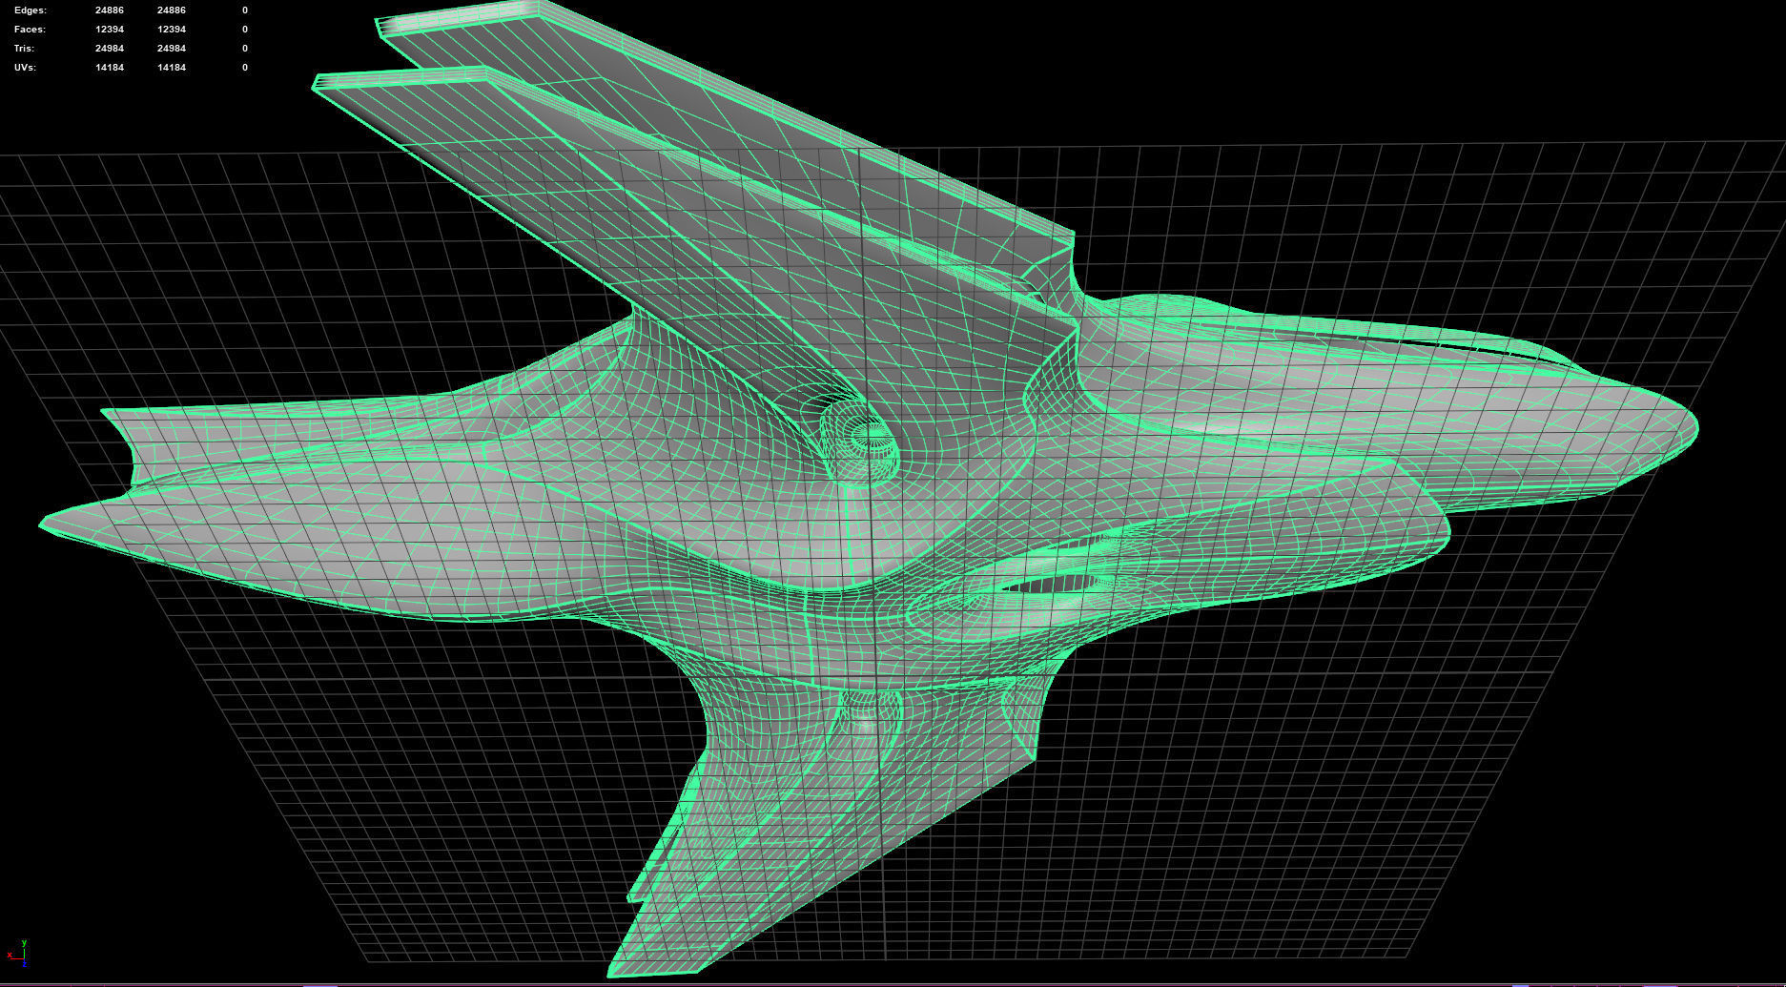The height and width of the screenshot is (987, 1786).
Task: Select the 0 value in the Edges row
Action: [x=245, y=10]
